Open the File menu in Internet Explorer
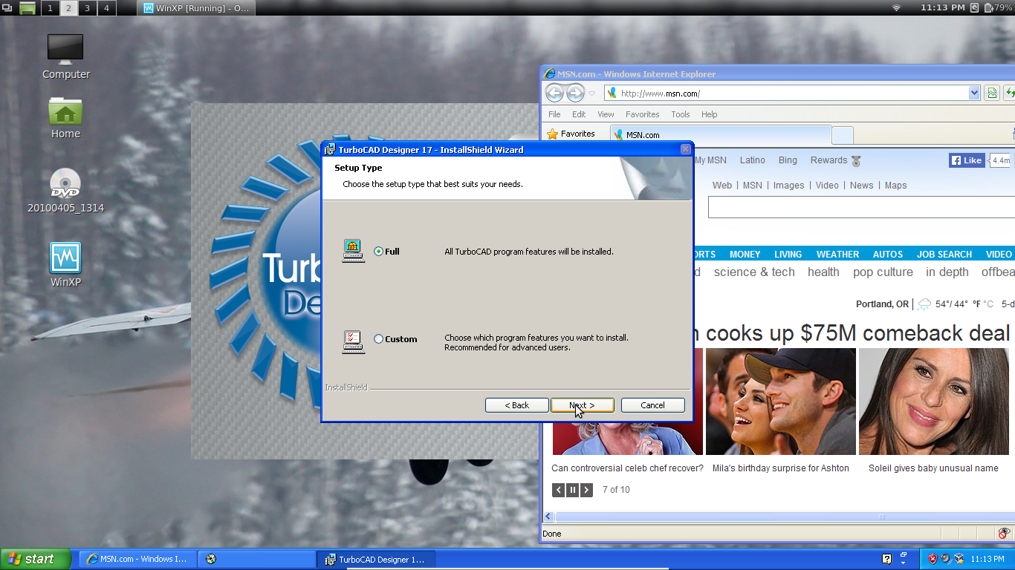Image resolution: width=1015 pixels, height=570 pixels. (x=554, y=114)
